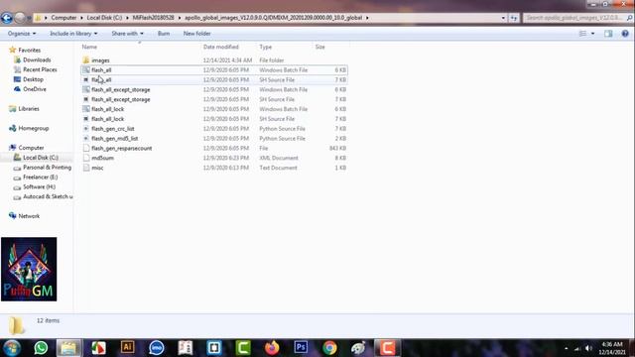Select the flash_all Windows Batch File

click(214, 70)
